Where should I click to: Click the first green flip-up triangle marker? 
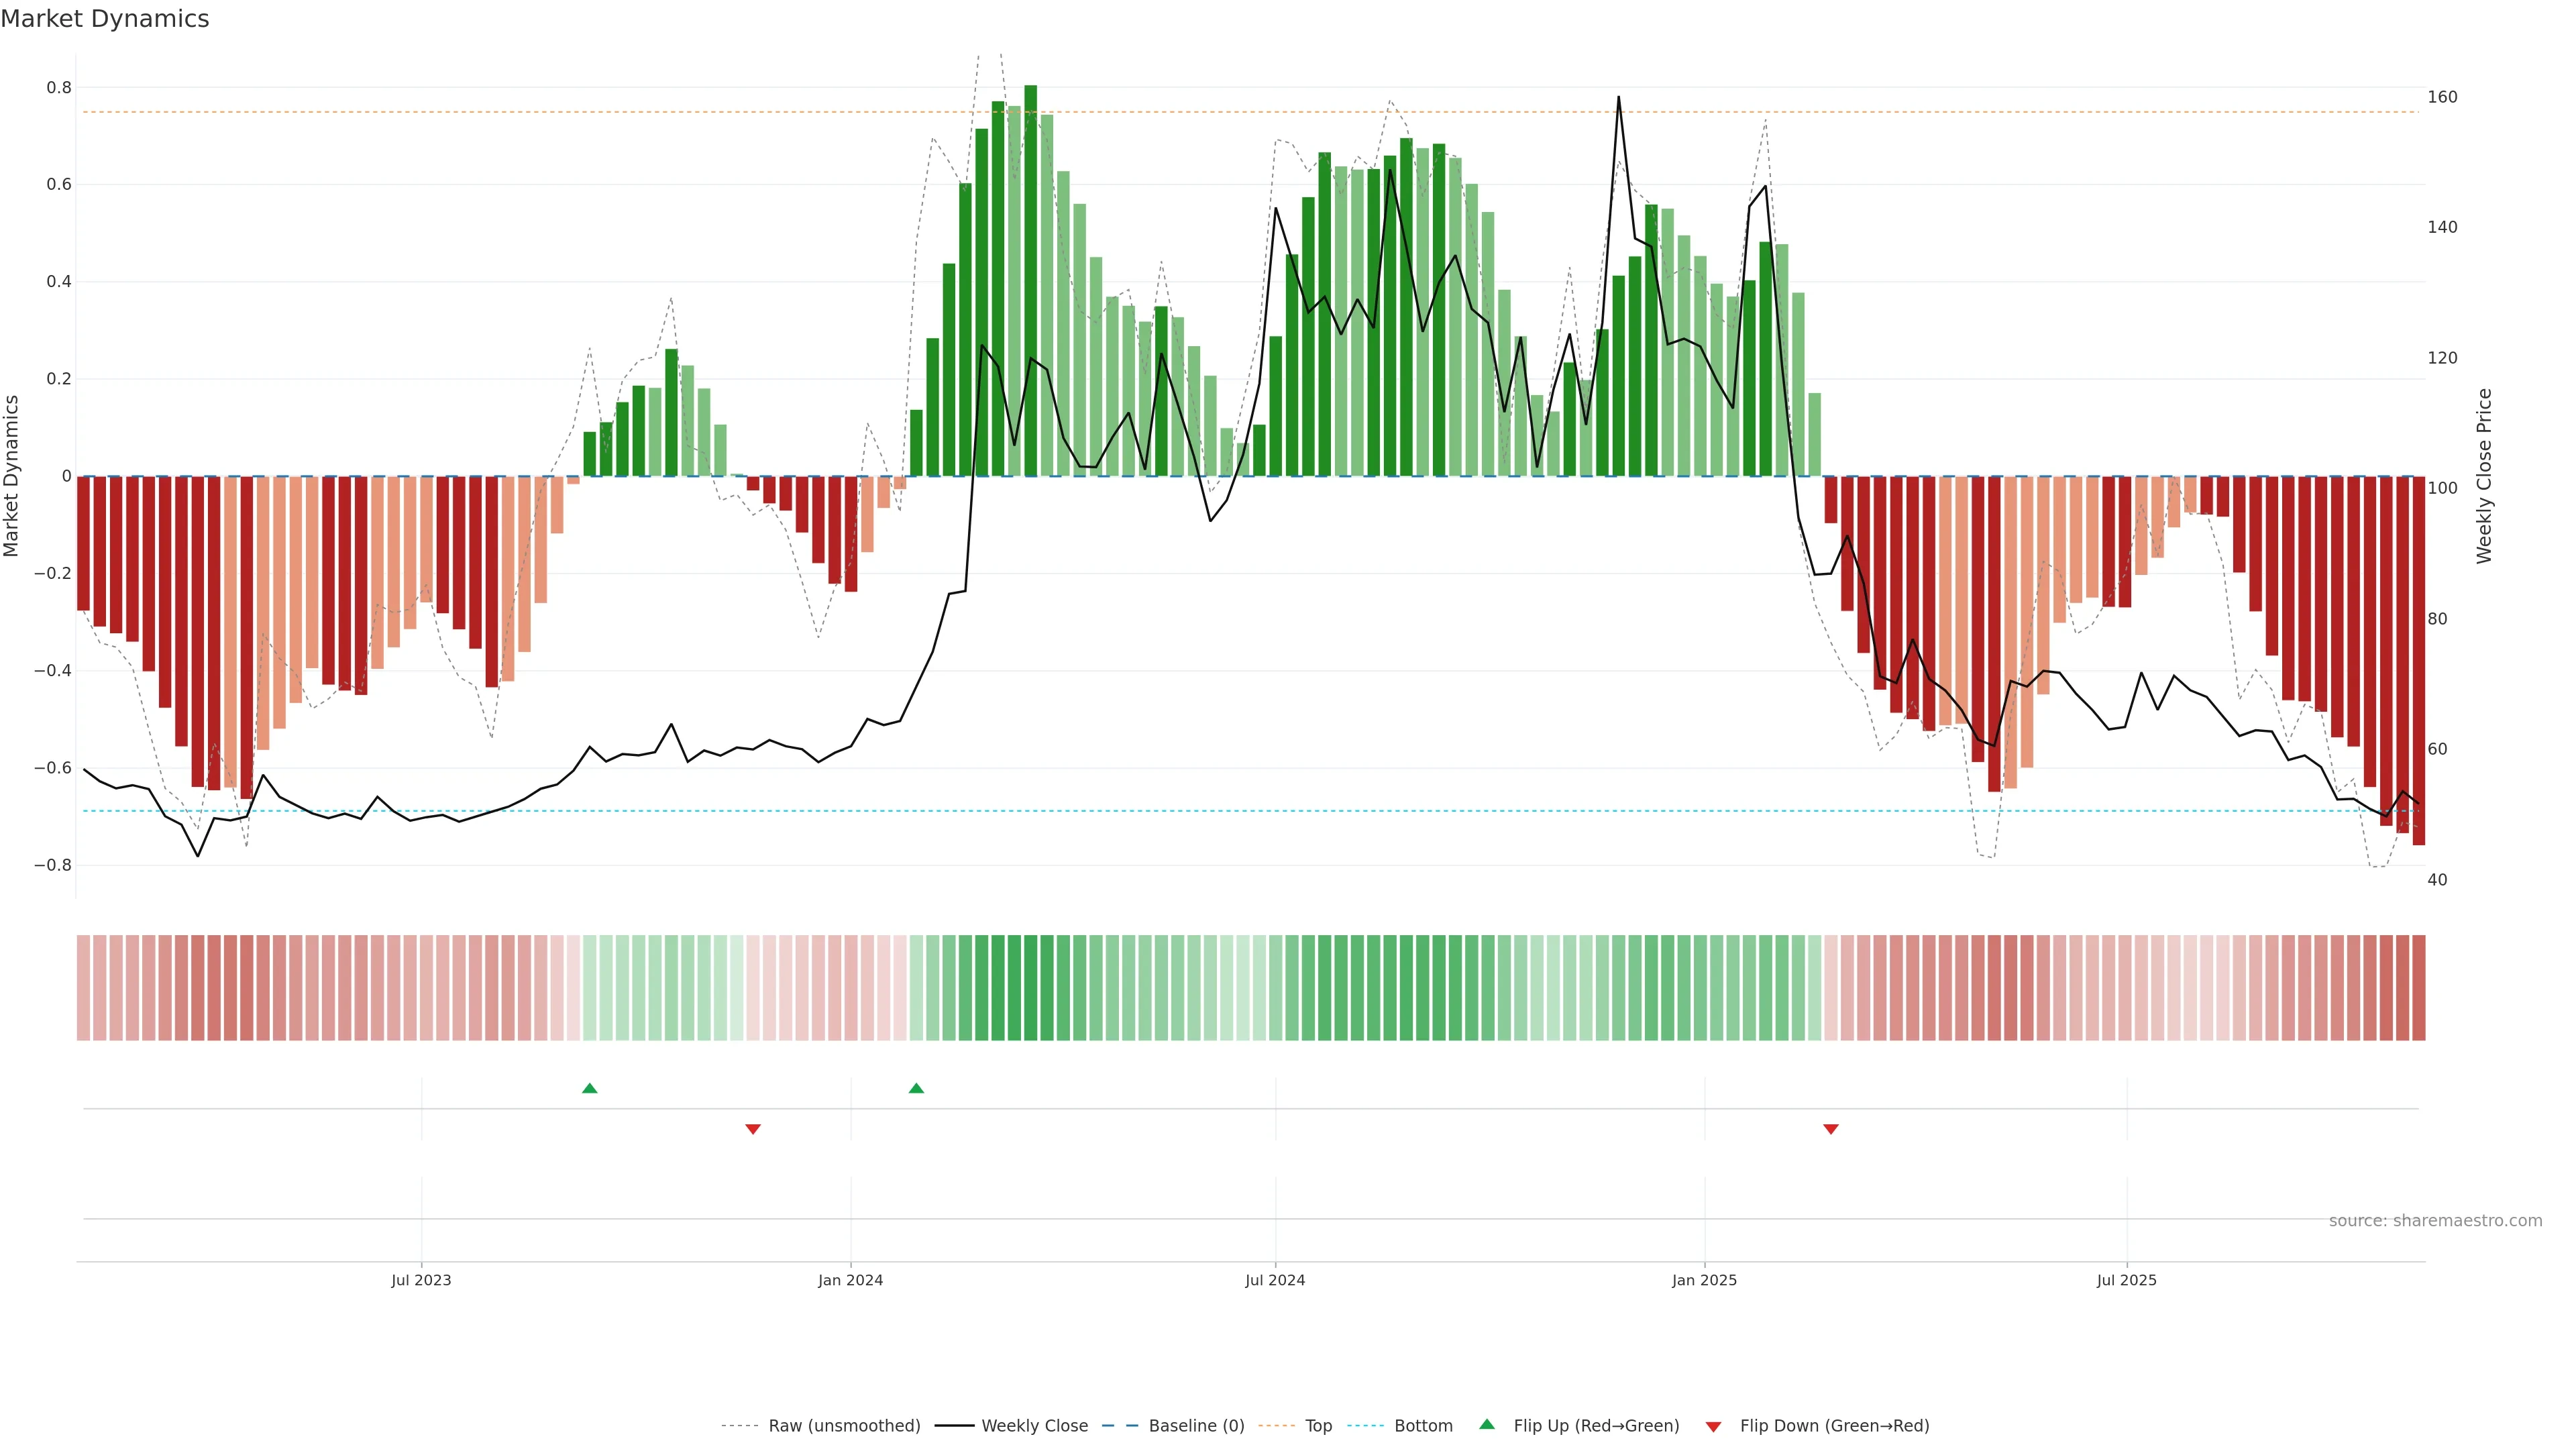[589, 1088]
